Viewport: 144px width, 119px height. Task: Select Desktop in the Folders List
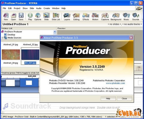tap(11, 35)
